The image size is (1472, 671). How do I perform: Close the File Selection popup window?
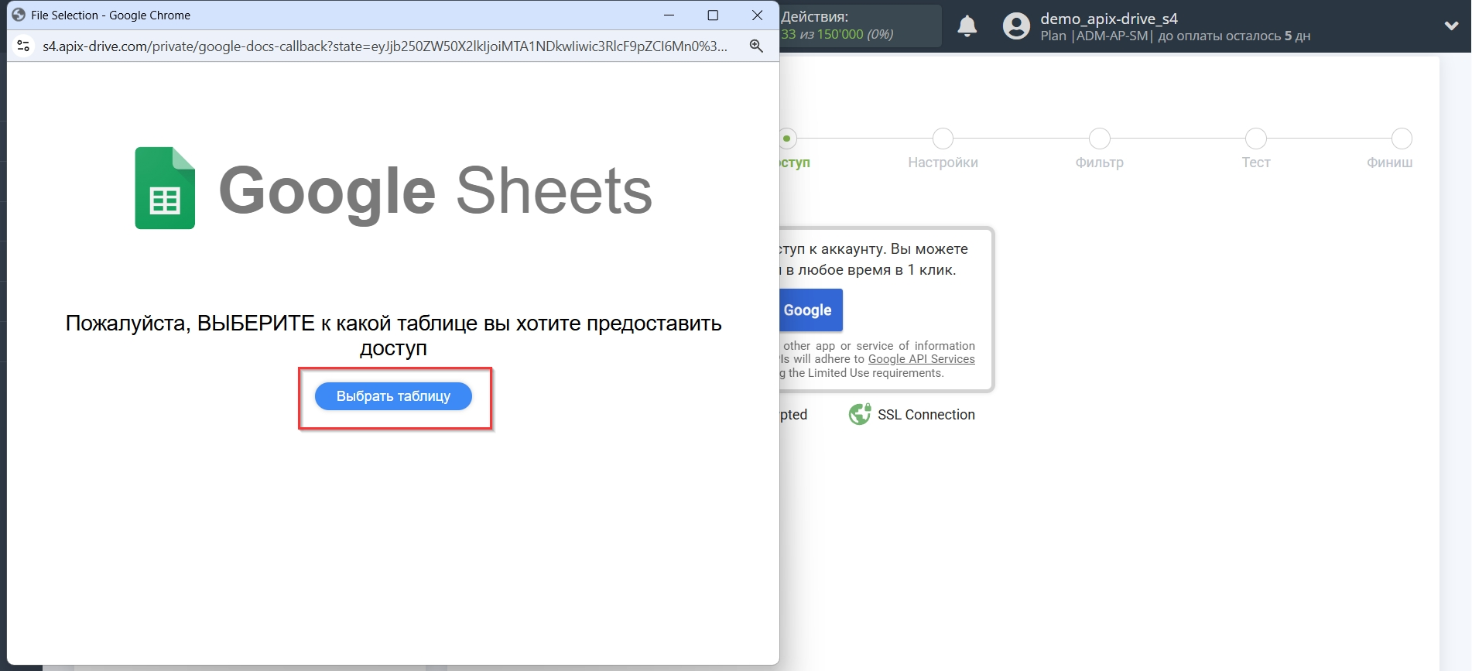[758, 15]
